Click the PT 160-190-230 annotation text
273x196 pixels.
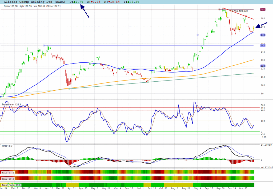coord(239,11)
